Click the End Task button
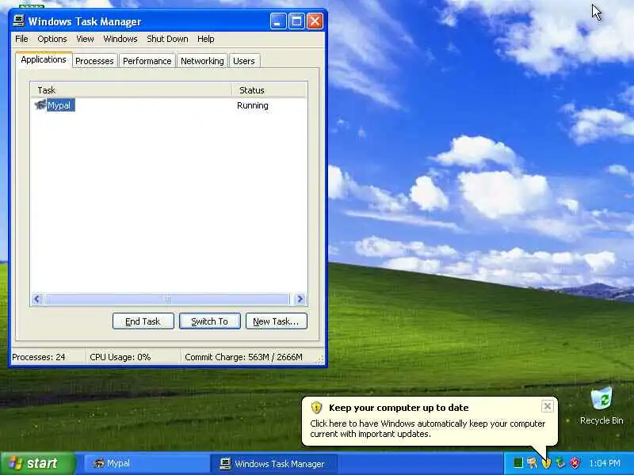The height and width of the screenshot is (475, 634). pyautogui.click(x=143, y=321)
